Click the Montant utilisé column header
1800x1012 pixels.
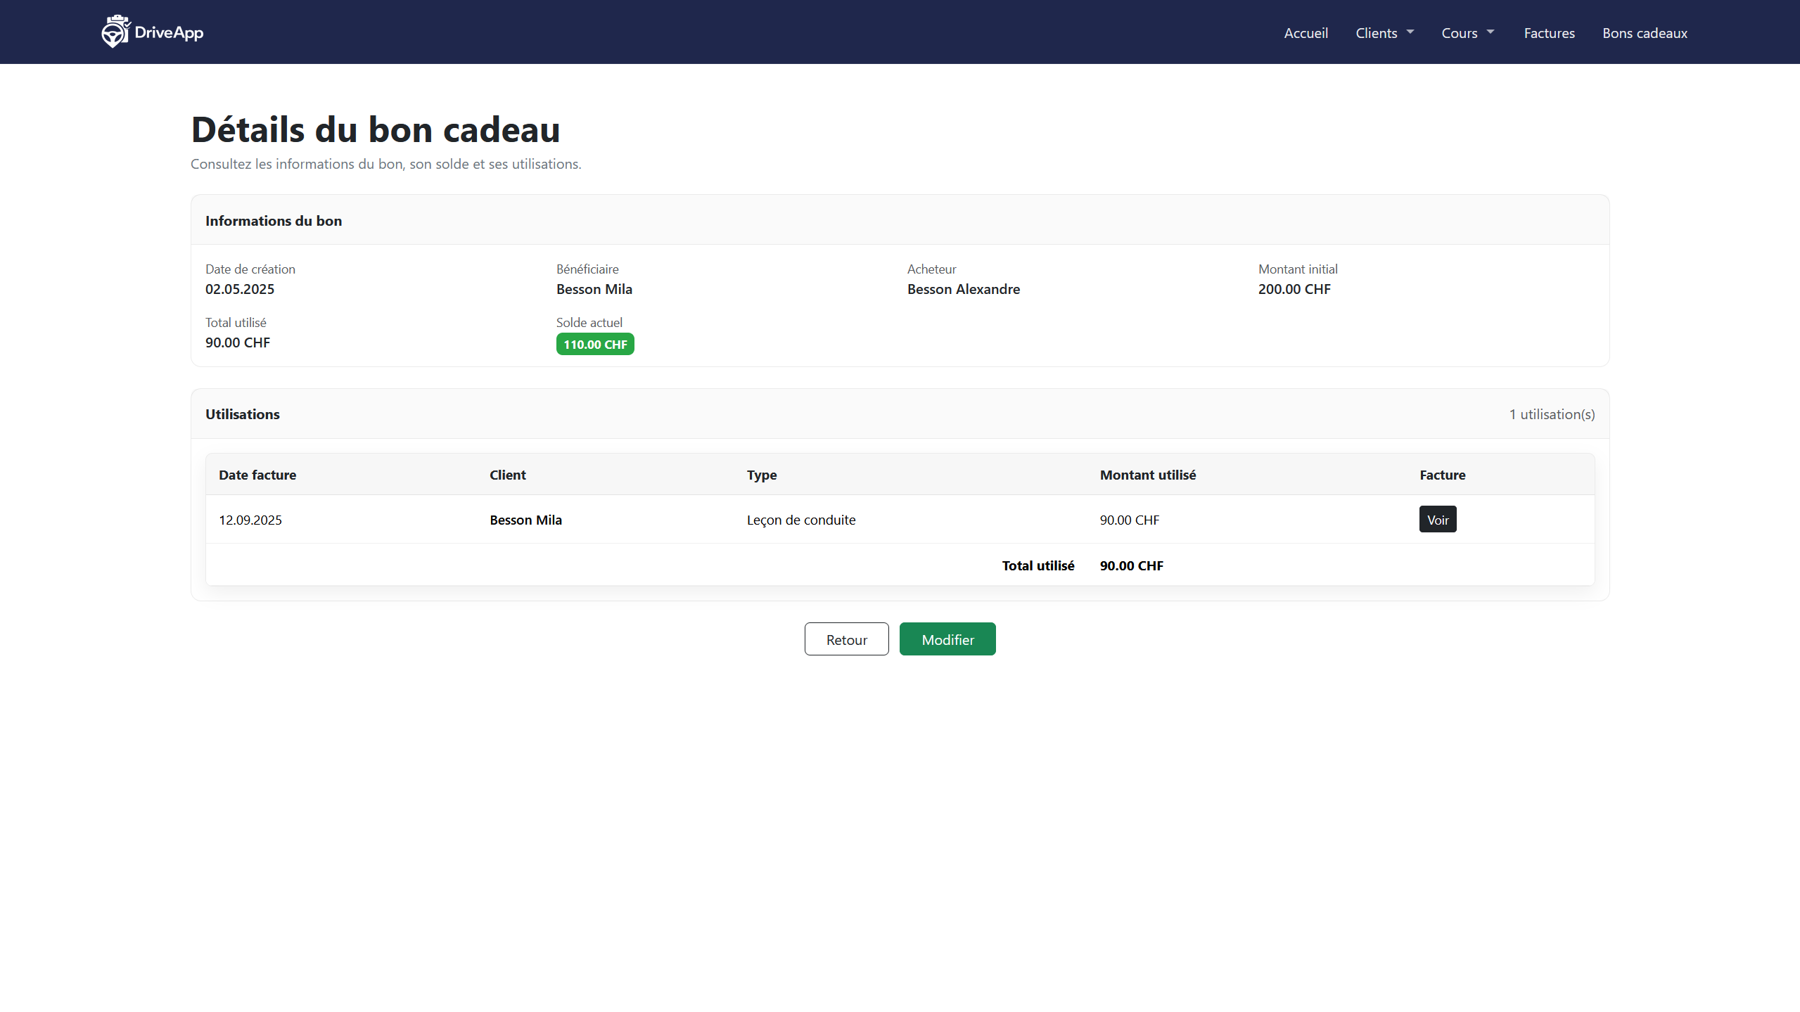(1147, 475)
